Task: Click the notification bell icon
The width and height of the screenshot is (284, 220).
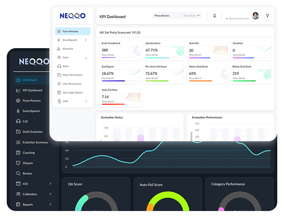Action: click(214, 16)
